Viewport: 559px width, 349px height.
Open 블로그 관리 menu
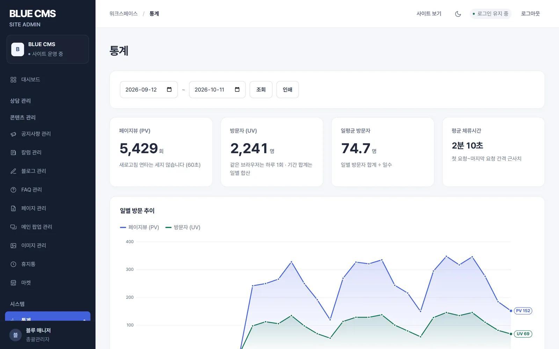pyautogui.click(x=48, y=171)
